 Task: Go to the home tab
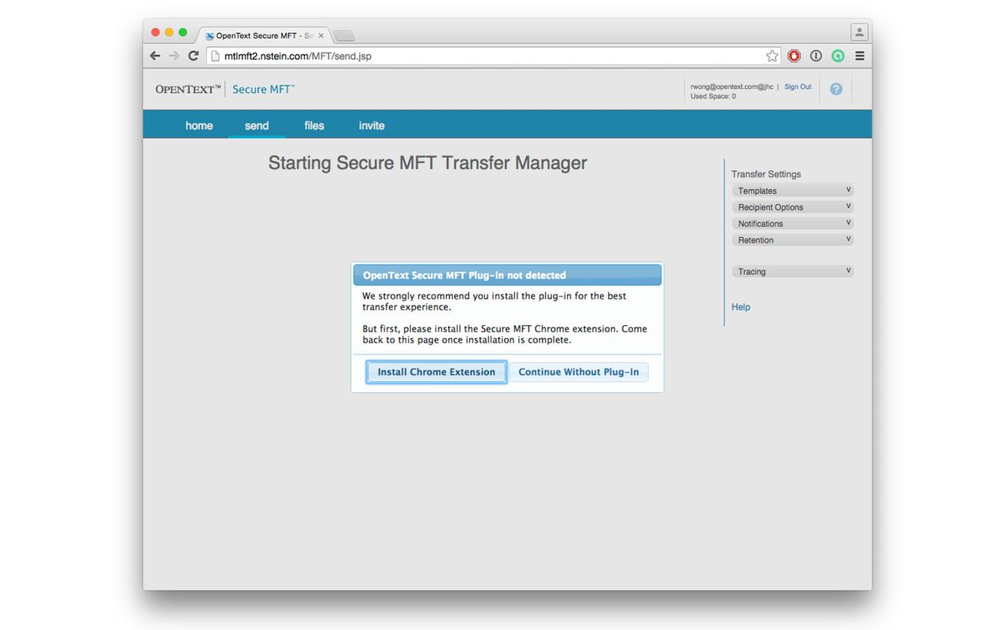(199, 125)
